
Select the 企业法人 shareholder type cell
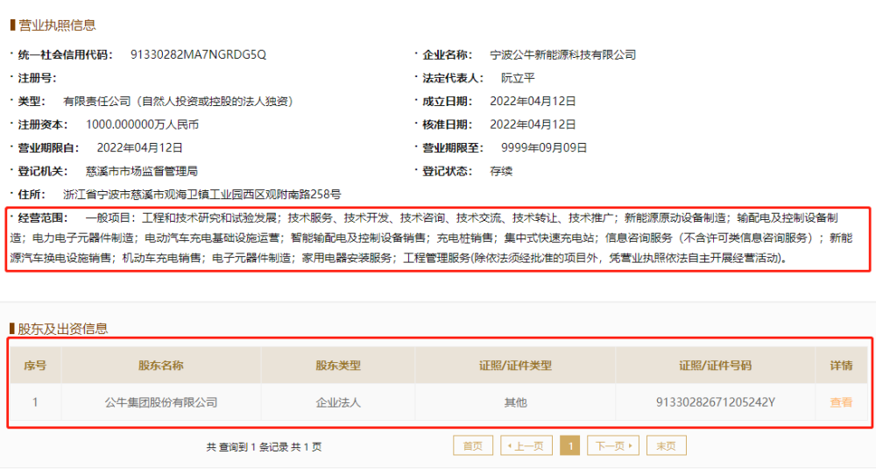[x=338, y=402]
